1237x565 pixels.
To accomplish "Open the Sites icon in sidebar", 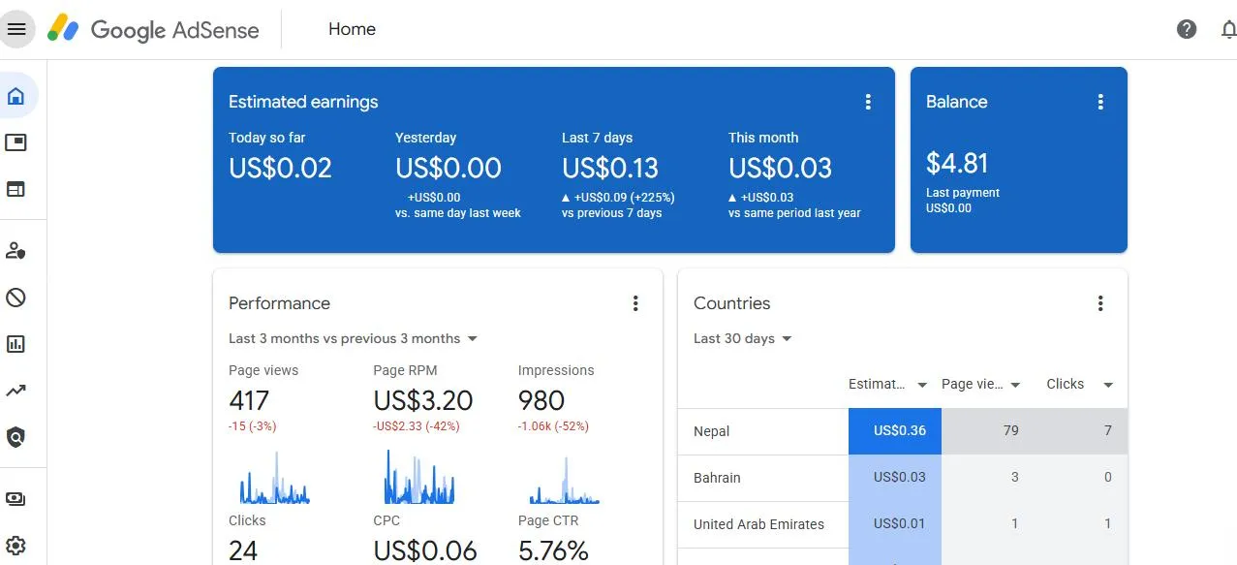I will (x=16, y=189).
